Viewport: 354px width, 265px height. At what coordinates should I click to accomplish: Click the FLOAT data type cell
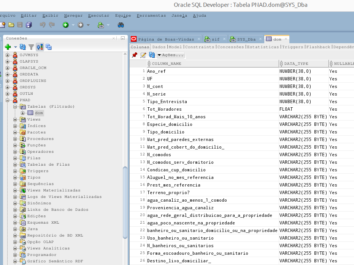304,109
